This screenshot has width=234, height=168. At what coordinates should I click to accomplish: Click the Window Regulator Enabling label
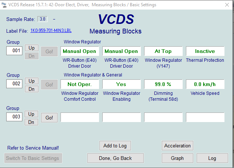(x=121, y=96)
